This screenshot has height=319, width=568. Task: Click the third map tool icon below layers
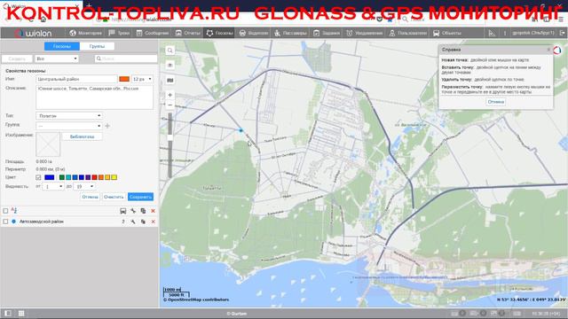(x=170, y=80)
